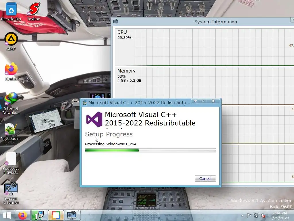Cancel the Visual C++ setup
This screenshot has width=294, height=221.
point(205,178)
